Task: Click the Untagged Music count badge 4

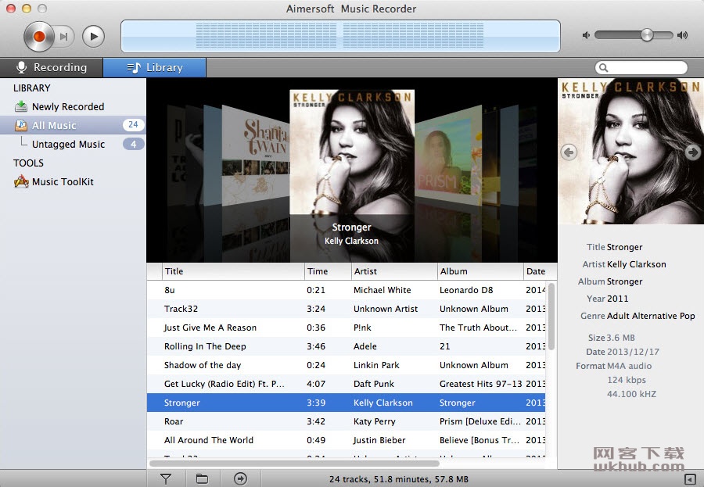Action: [133, 144]
